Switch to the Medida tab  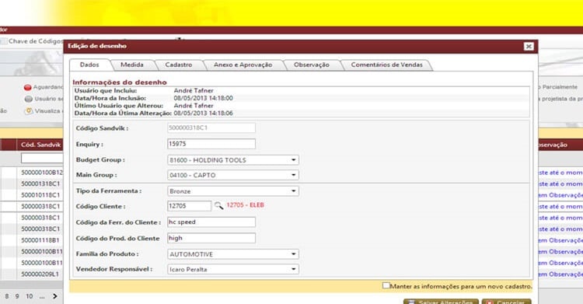[x=132, y=65]
